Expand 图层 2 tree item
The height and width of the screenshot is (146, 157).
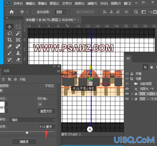[132, 94]
